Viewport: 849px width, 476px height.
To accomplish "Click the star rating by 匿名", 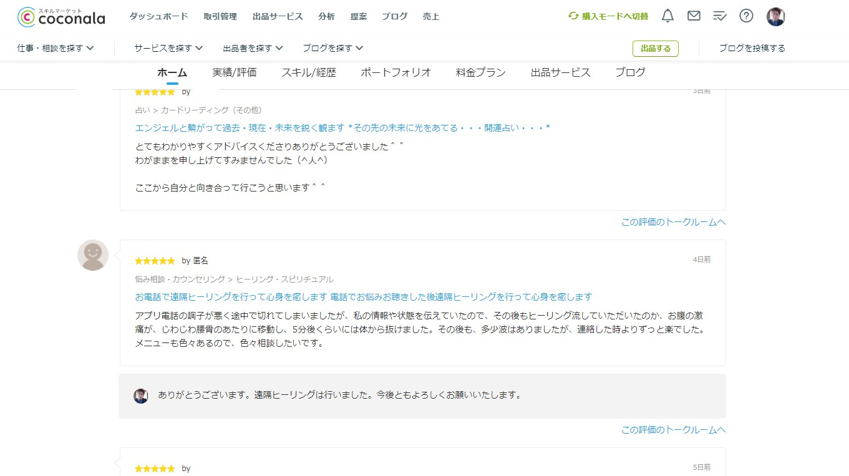I will click(x=155, y=261).
